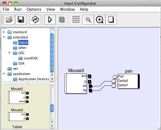The height and width of the screenshot is (130, 161).
Task: Click the open file folder icon
Action: coord(9,20)
